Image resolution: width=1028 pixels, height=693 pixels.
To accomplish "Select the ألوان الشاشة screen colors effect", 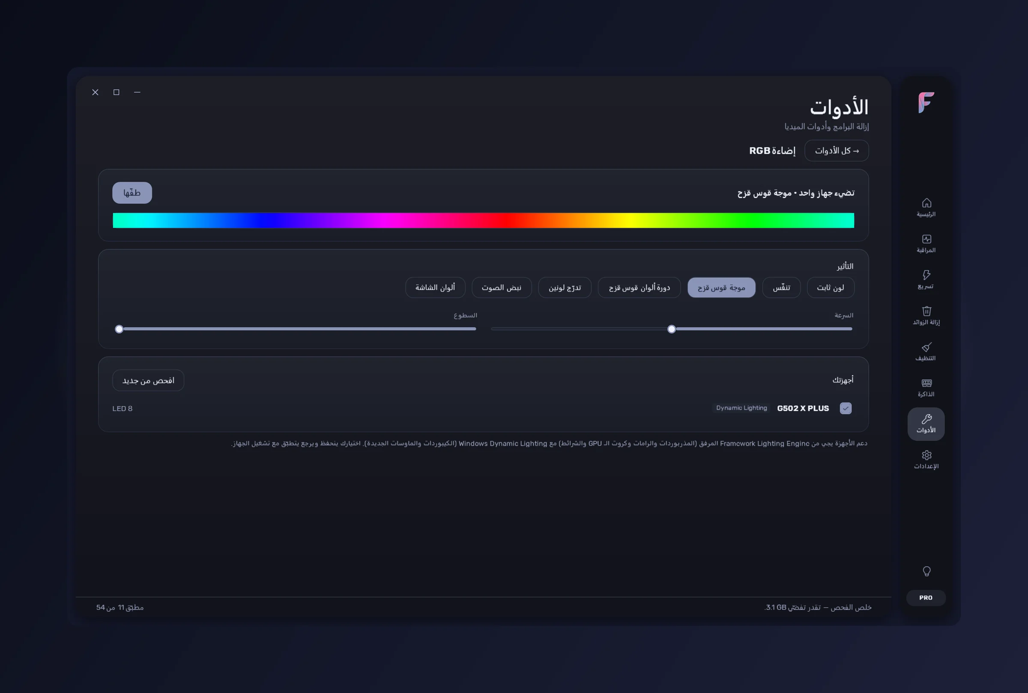I will tap(435, 288).
